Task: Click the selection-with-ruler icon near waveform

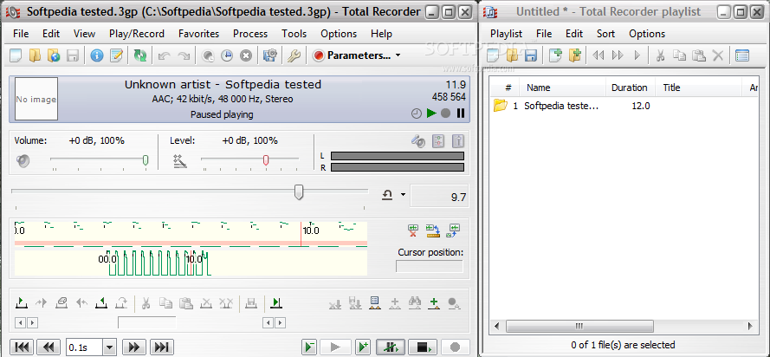Action: point(433,230)
